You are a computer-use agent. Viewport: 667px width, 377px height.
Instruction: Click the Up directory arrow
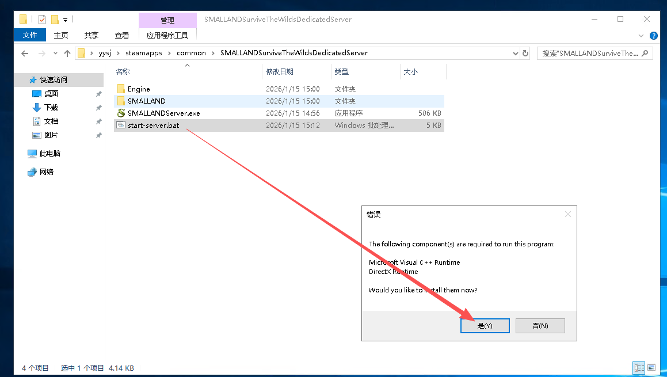click(67, 53)
